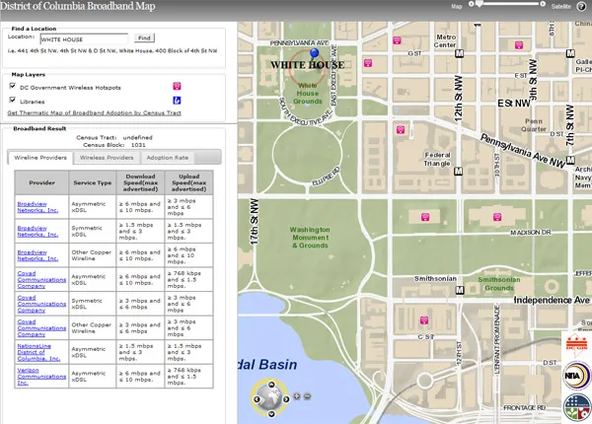
Task: Open the help question mark icon
Action: tap(581, 6)
